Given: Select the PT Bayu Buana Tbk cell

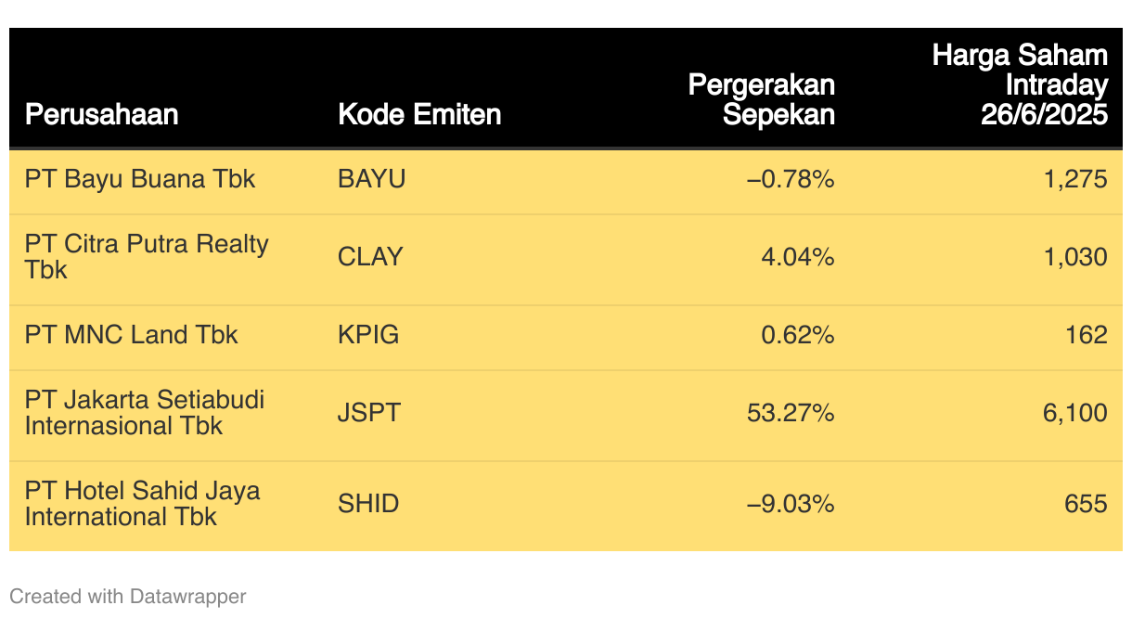Looking at the screenshot, I should point(140,179).
